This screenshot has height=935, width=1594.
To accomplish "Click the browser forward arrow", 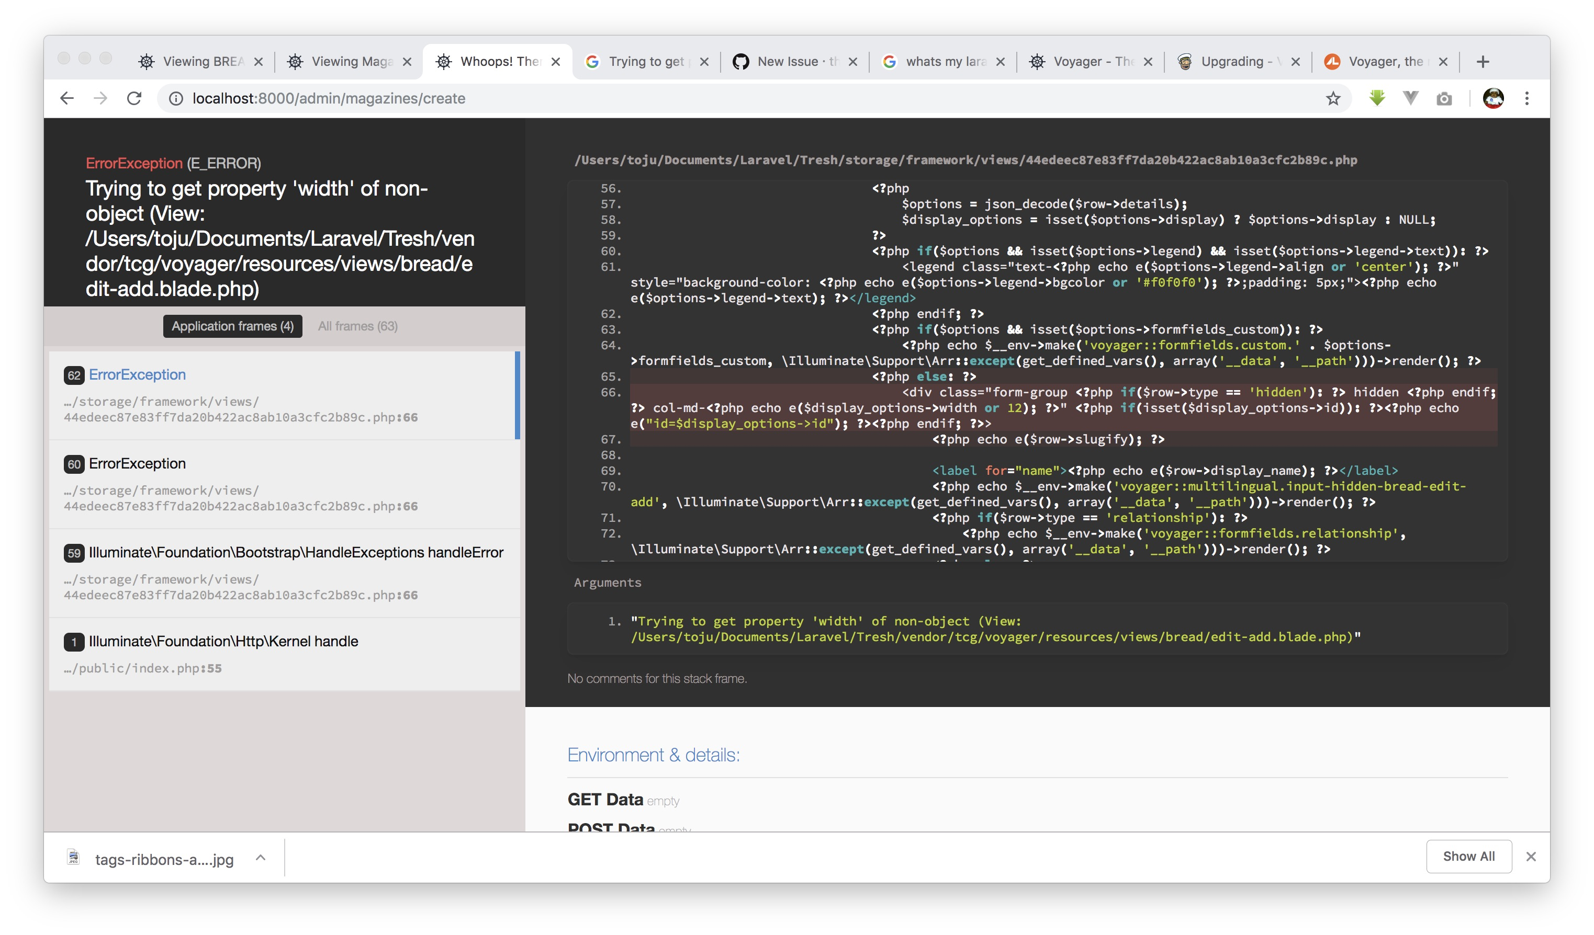I will 100,98.
